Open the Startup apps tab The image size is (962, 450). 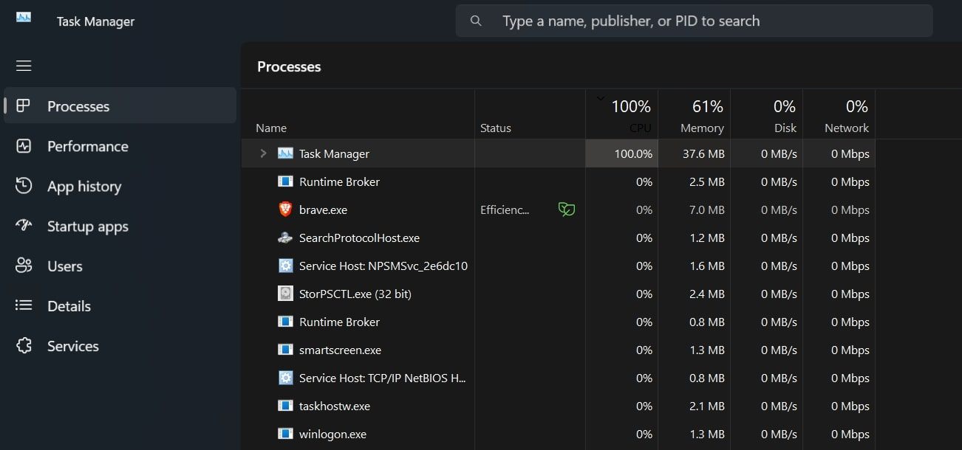coord(120,225)
